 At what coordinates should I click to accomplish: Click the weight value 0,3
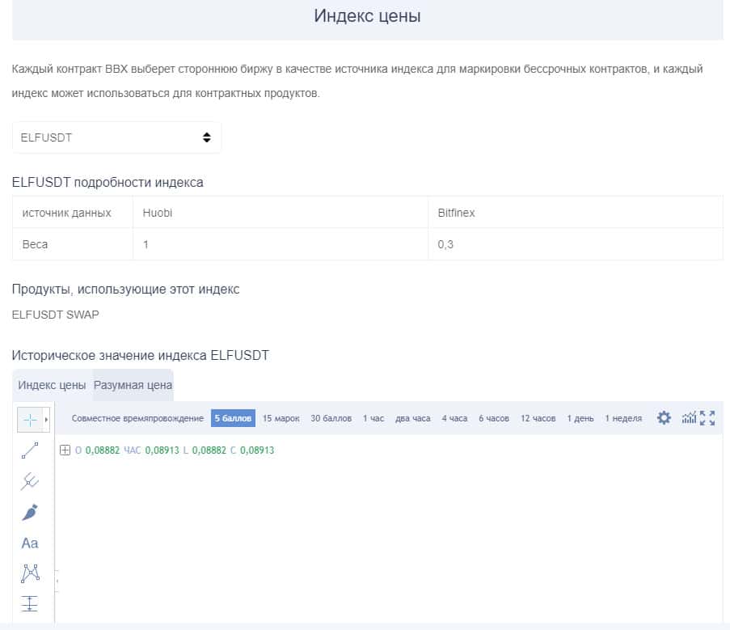445,244
